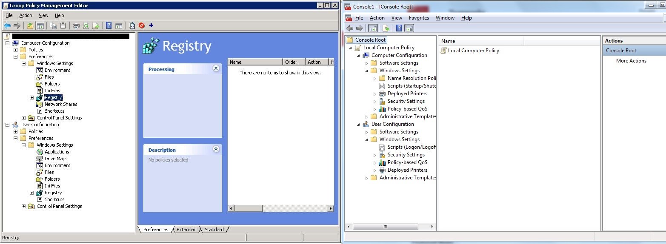Click the red Stop processing icon

click(x=141, y=26)
